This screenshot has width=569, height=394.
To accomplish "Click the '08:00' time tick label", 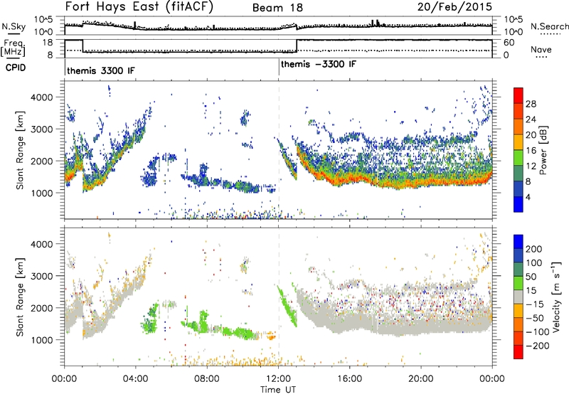I will point(207,379).
